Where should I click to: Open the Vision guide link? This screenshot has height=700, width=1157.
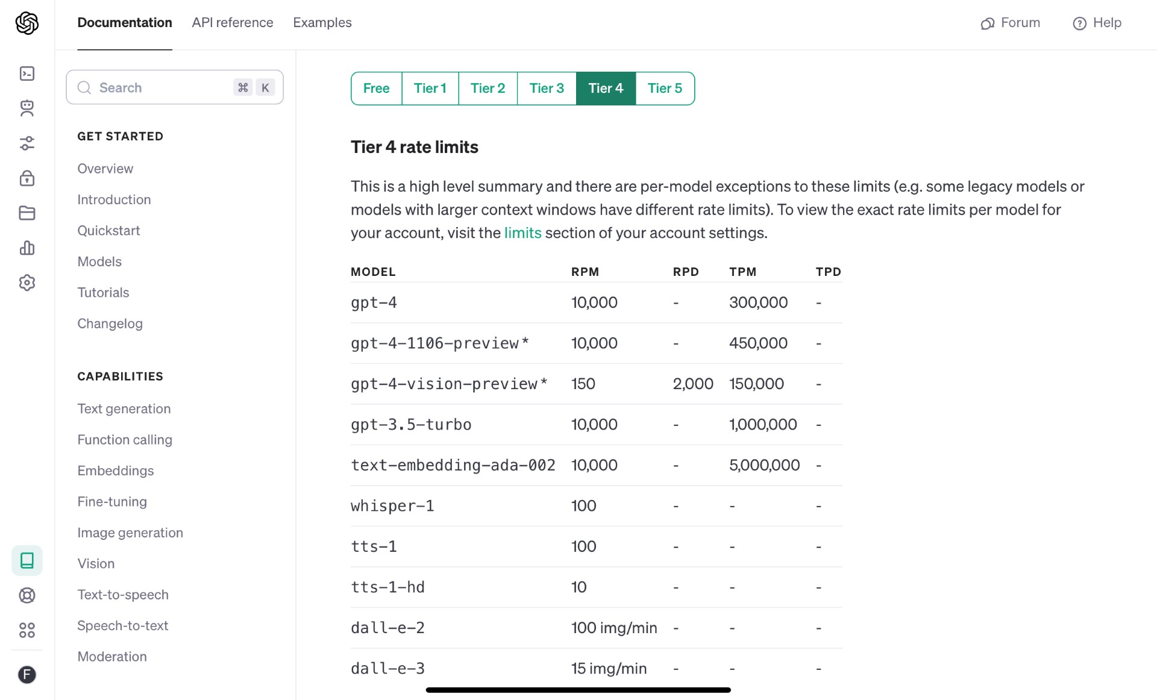tap(96, 564)
